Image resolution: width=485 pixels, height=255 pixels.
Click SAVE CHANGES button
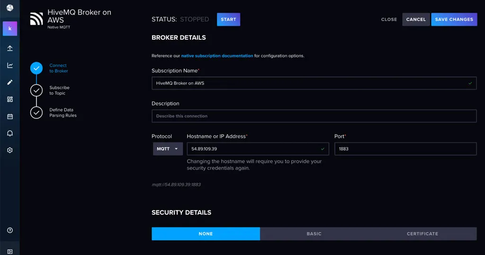454,19
